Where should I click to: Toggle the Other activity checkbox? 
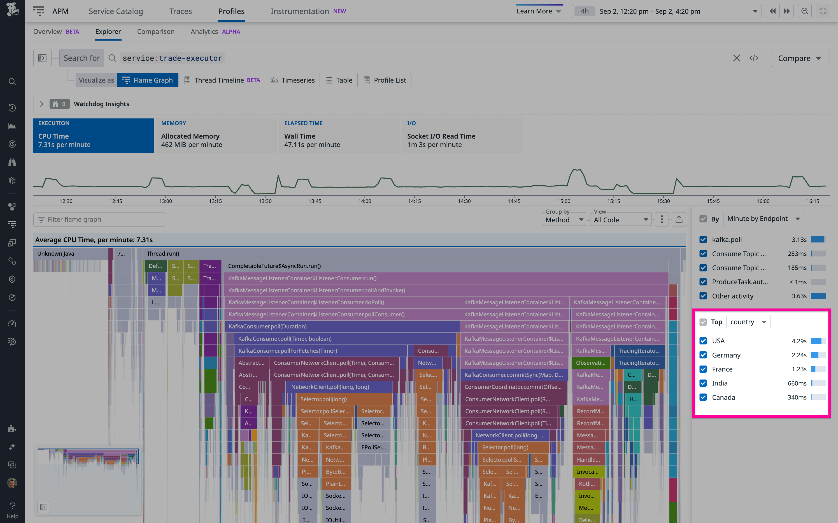703,296
